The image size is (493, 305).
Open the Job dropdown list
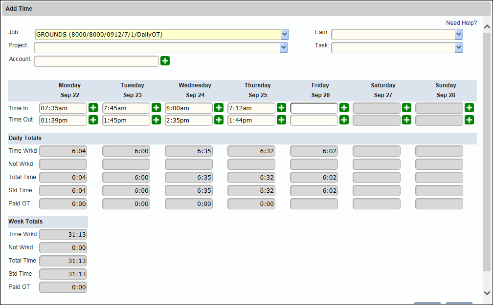tap(285, 35)
